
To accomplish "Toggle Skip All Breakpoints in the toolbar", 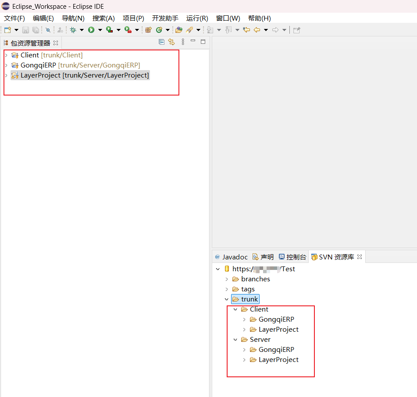I will click(48, 30).
